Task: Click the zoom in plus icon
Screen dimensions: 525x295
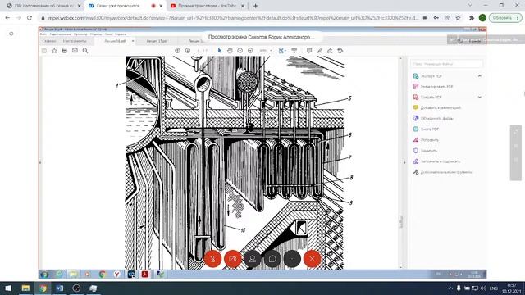Action: [250, 51]
